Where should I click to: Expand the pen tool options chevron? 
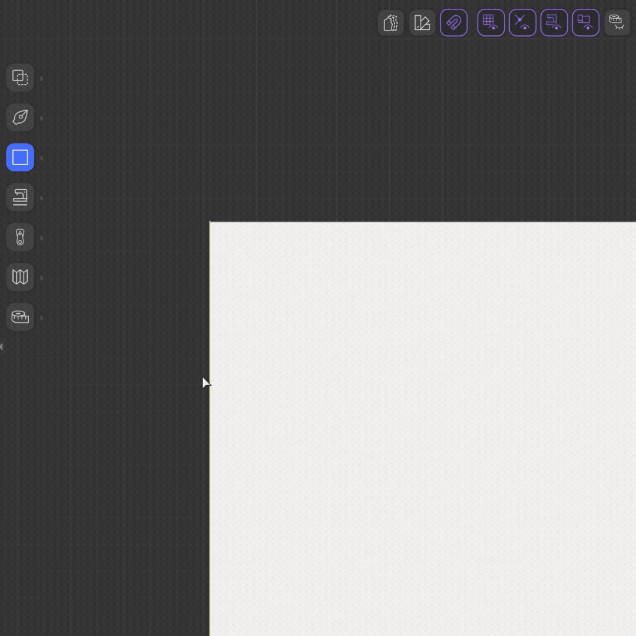[41, 117]
